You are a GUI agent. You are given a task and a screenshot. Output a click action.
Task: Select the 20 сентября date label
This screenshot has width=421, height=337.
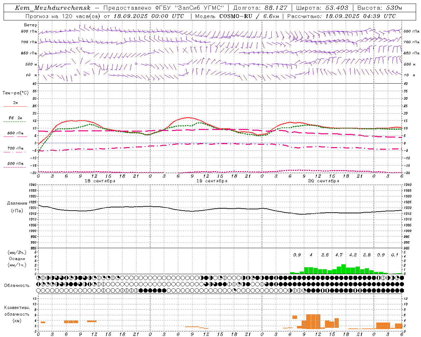[x=324, y=181]
